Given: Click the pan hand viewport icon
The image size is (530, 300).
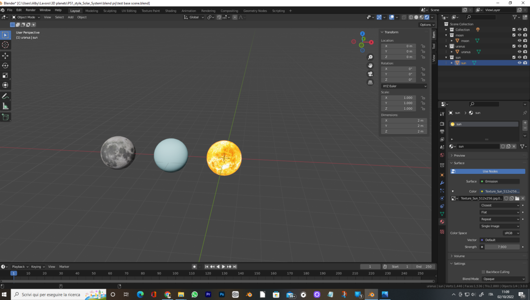Looking at the screenshot, I should click(x=370, y=65).
